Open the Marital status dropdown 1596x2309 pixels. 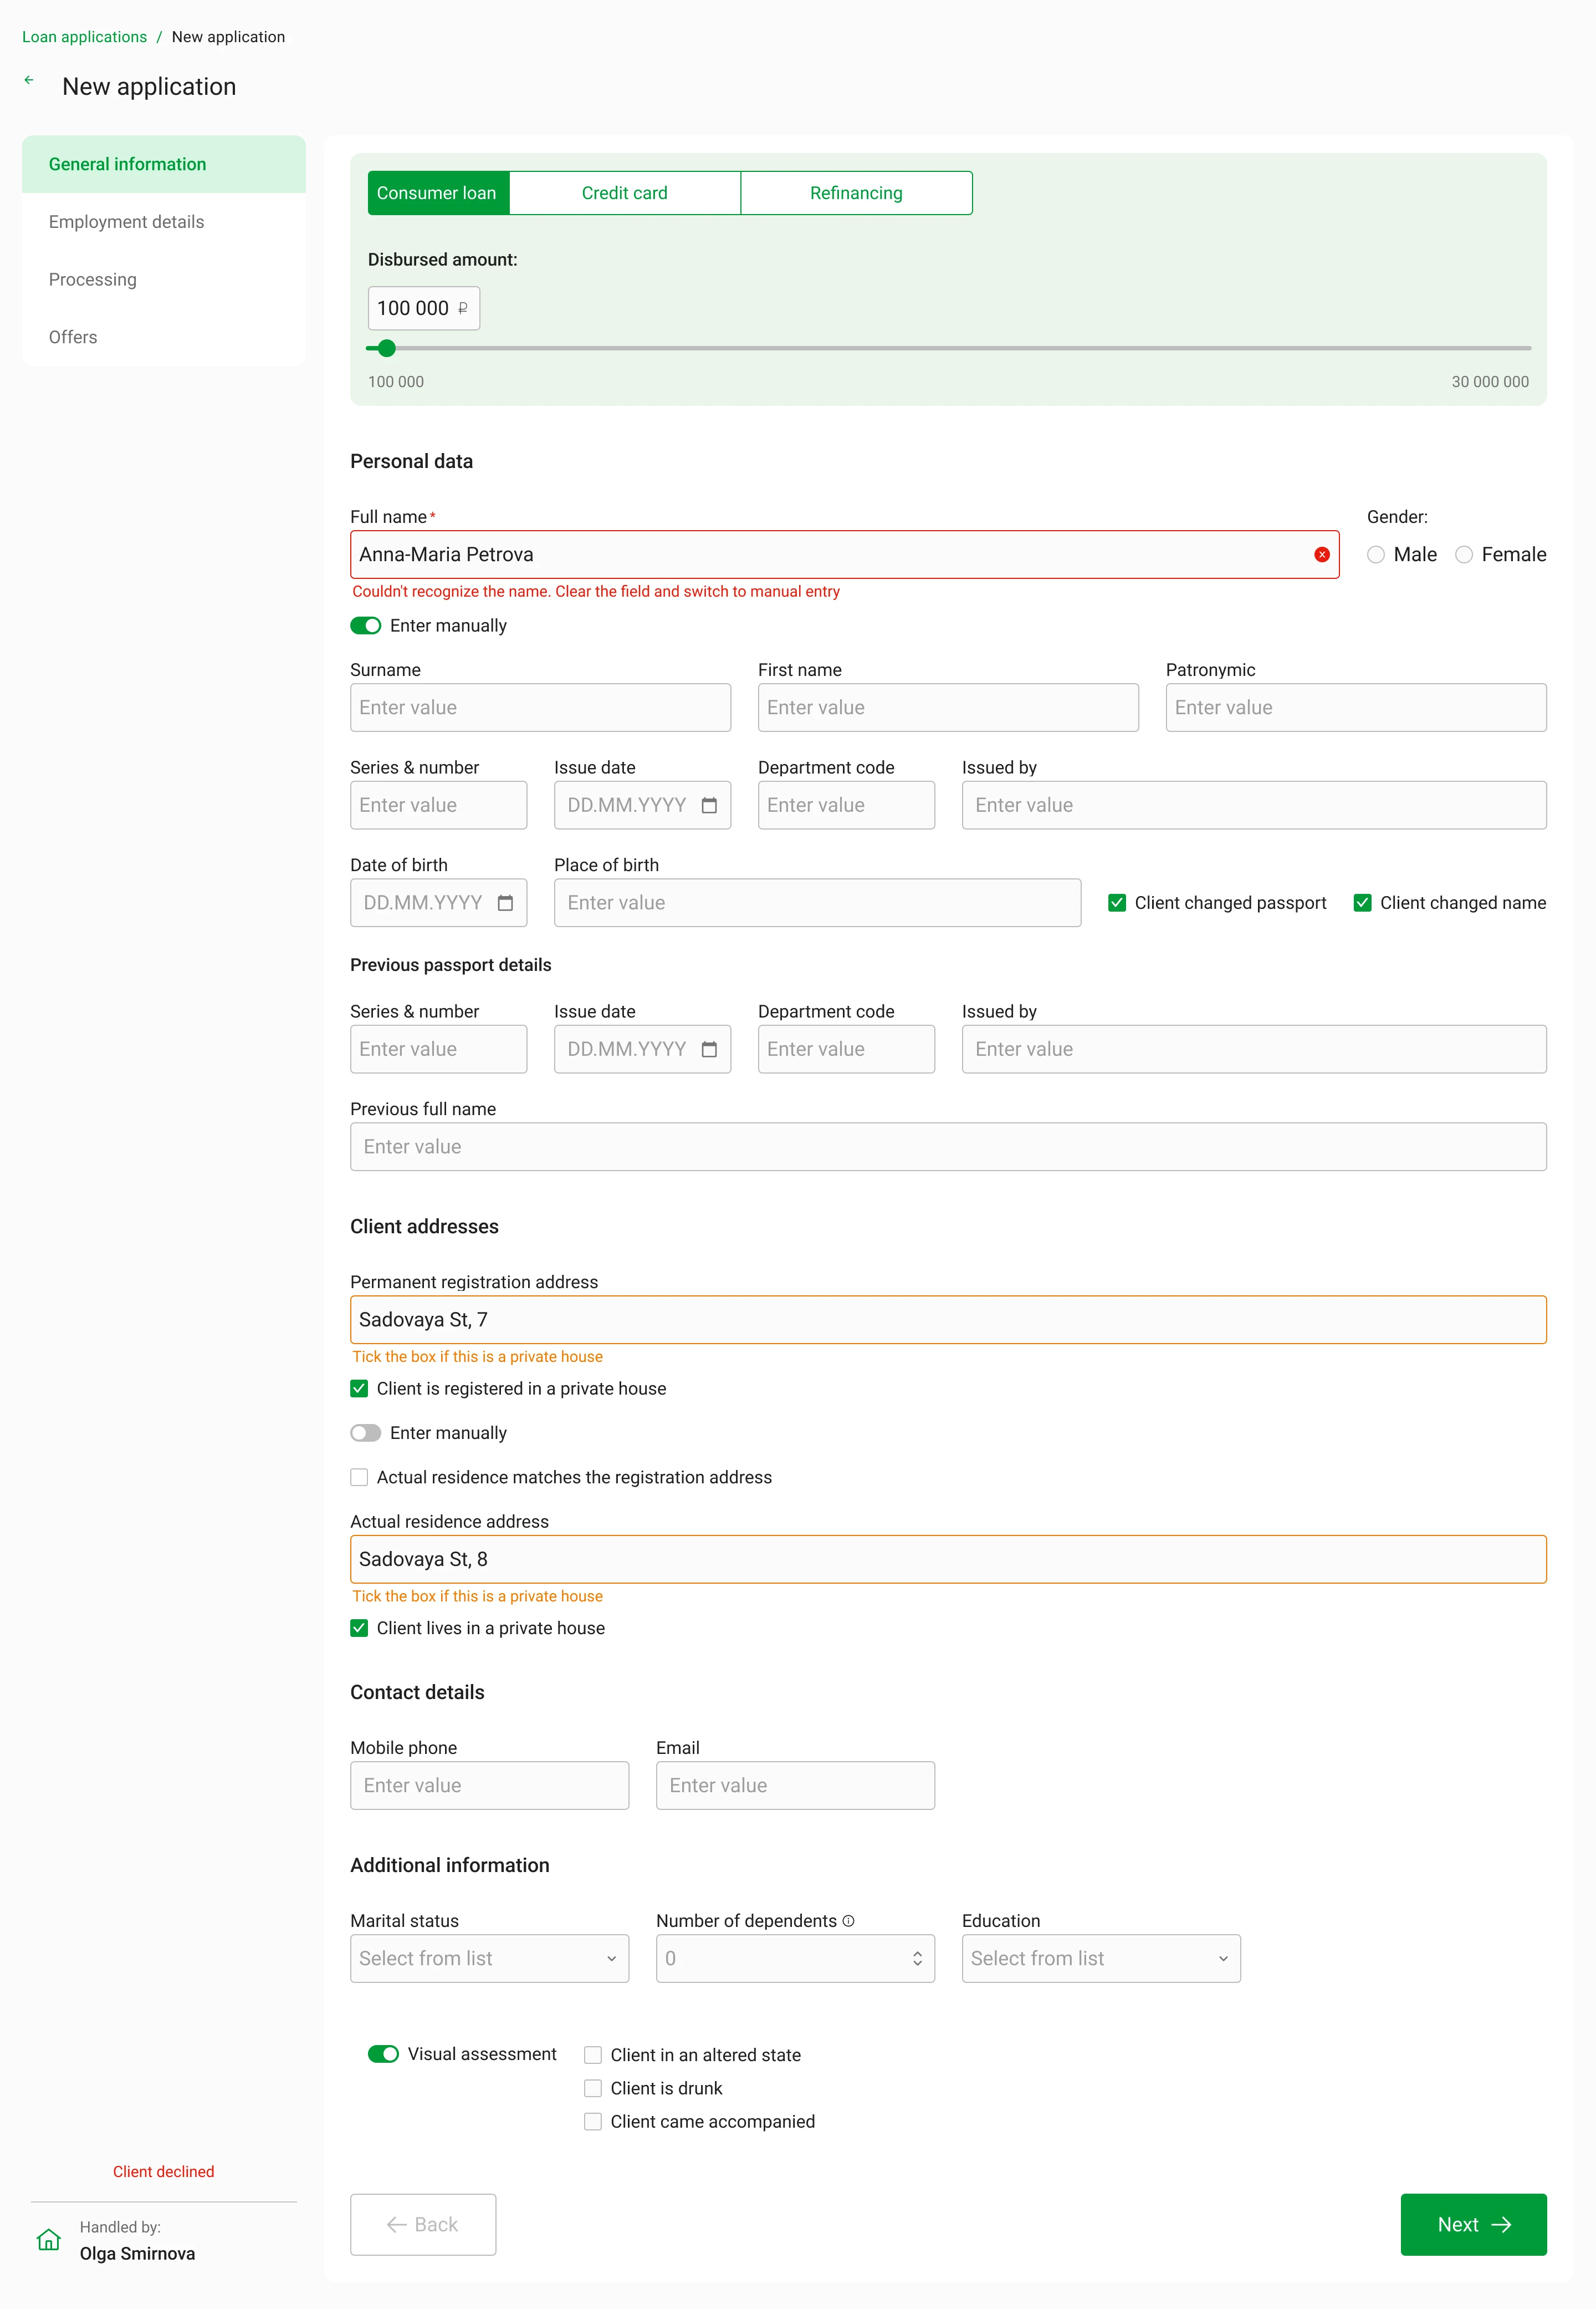pos(489,1959)
